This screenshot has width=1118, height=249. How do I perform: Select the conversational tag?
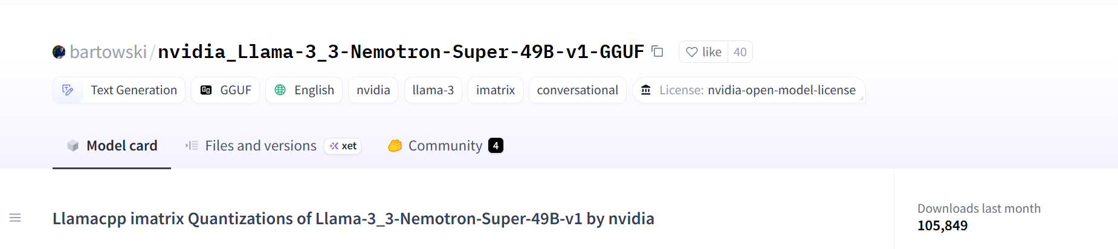578,90
